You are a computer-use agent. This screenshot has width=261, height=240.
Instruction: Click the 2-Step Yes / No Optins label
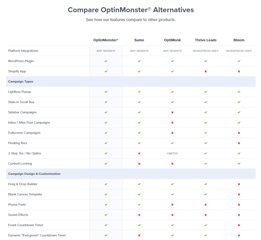tap(24, 153)
